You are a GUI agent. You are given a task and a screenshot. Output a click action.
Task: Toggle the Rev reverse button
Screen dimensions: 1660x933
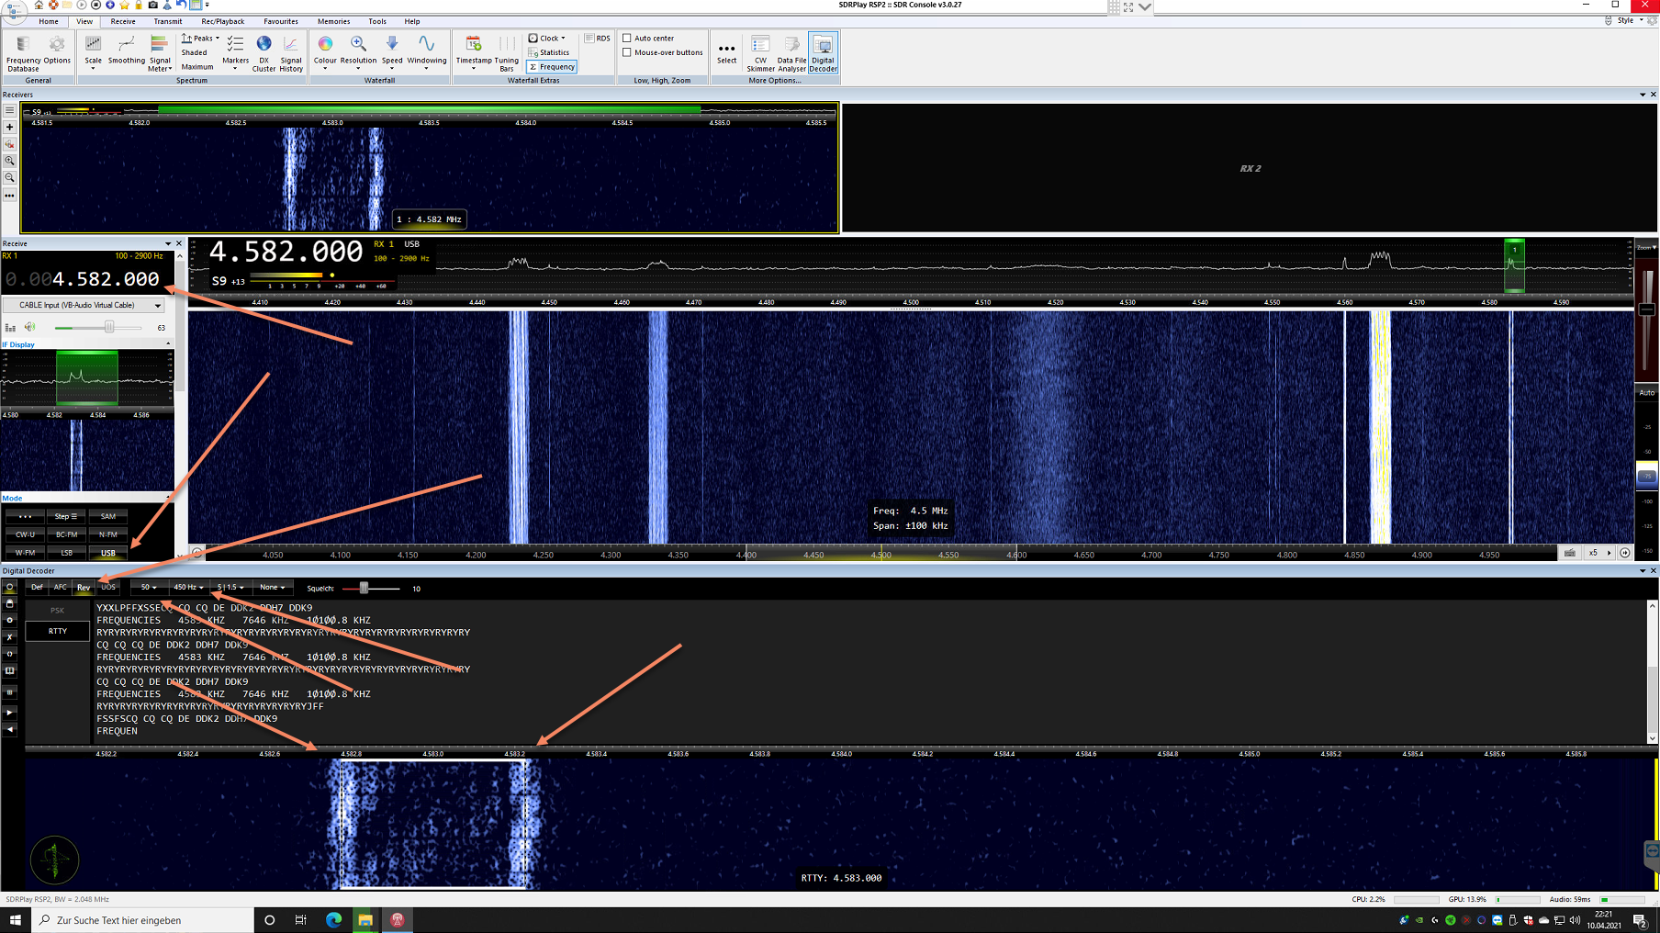click(84, 588)
